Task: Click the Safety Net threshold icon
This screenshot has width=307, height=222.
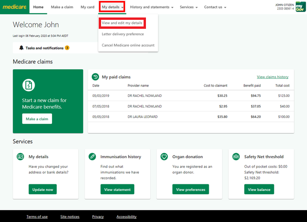Action: tap(236, 156)
